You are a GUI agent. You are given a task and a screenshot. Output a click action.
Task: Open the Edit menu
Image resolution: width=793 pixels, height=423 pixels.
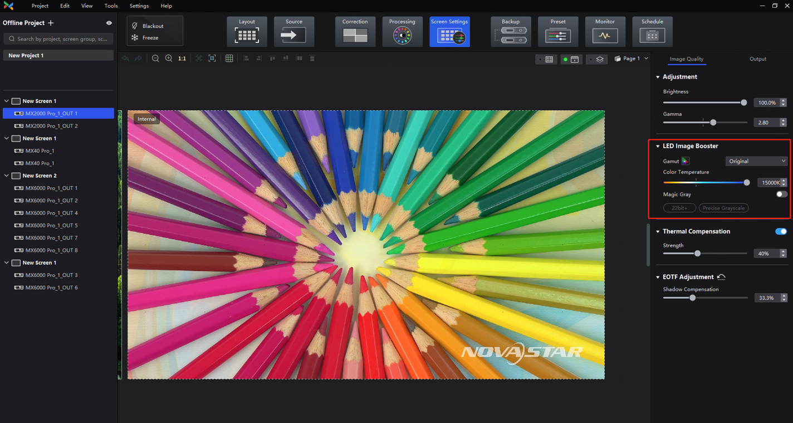click(65, 6)
